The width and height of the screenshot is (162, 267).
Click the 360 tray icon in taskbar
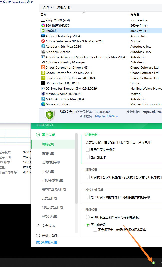pyautogui.click(x=153, y=262)
